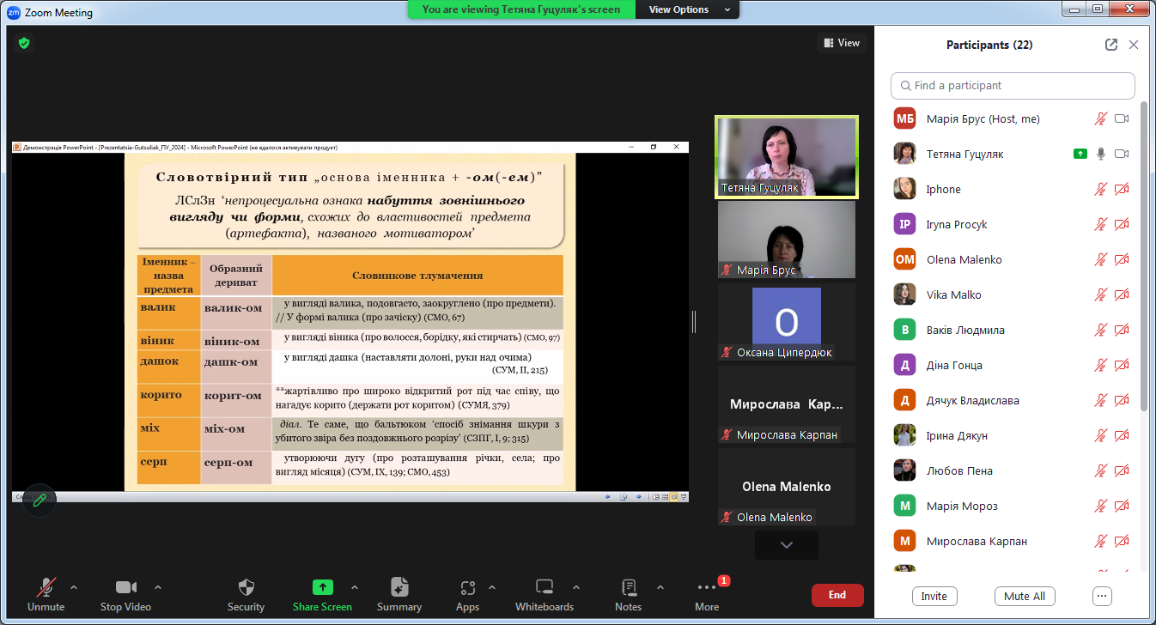Stop your video camera
This screenshot has height=625, width=1156.
[x=125, y=587]
